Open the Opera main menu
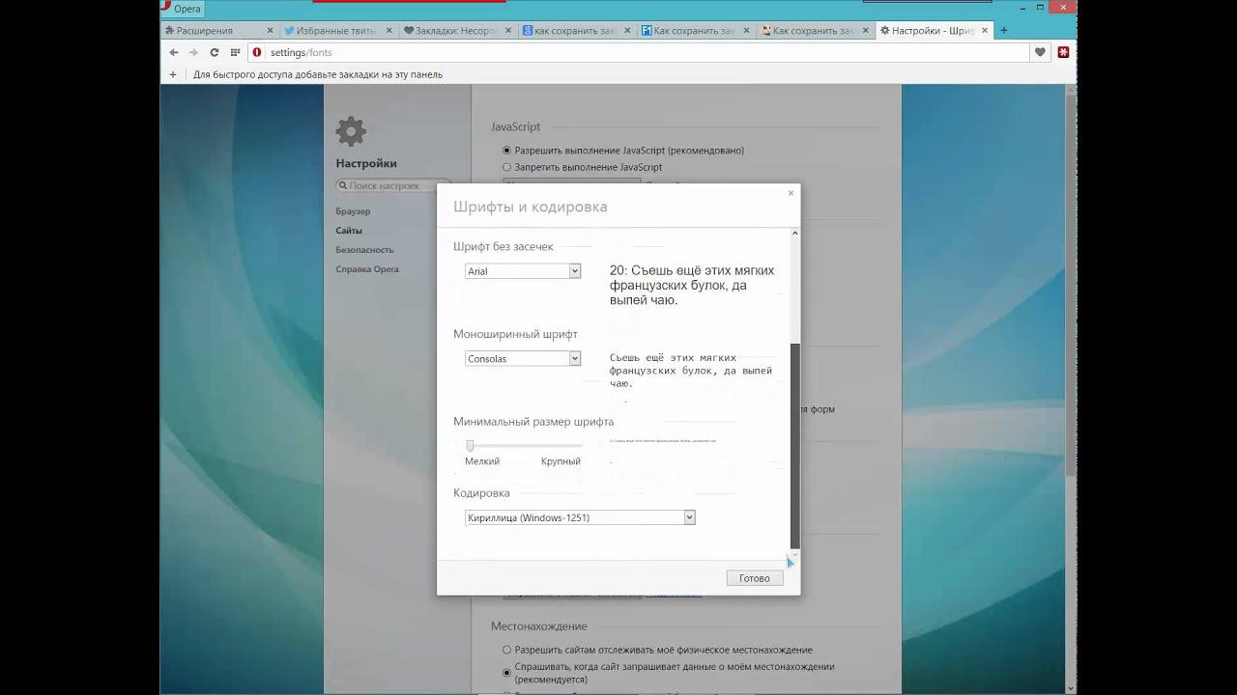 pos(184,9)
